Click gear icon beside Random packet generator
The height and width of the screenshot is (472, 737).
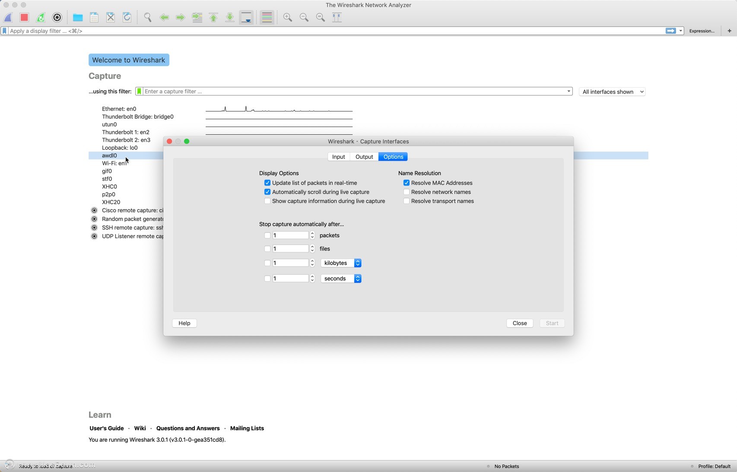point(94,219)
